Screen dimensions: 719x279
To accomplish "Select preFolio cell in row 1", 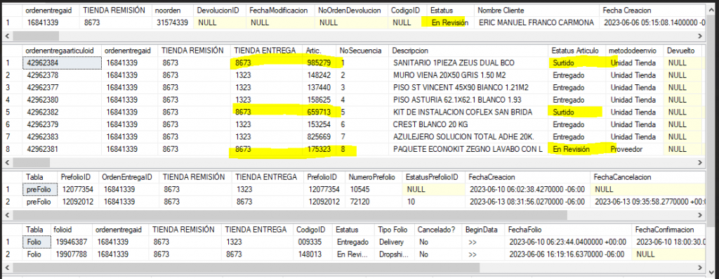I will point(40,190).
